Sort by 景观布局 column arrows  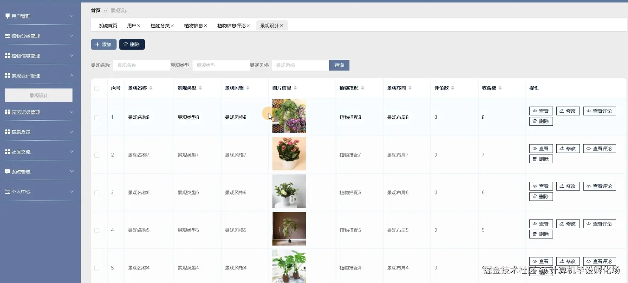pyautogui.click(x=410, y=88)
